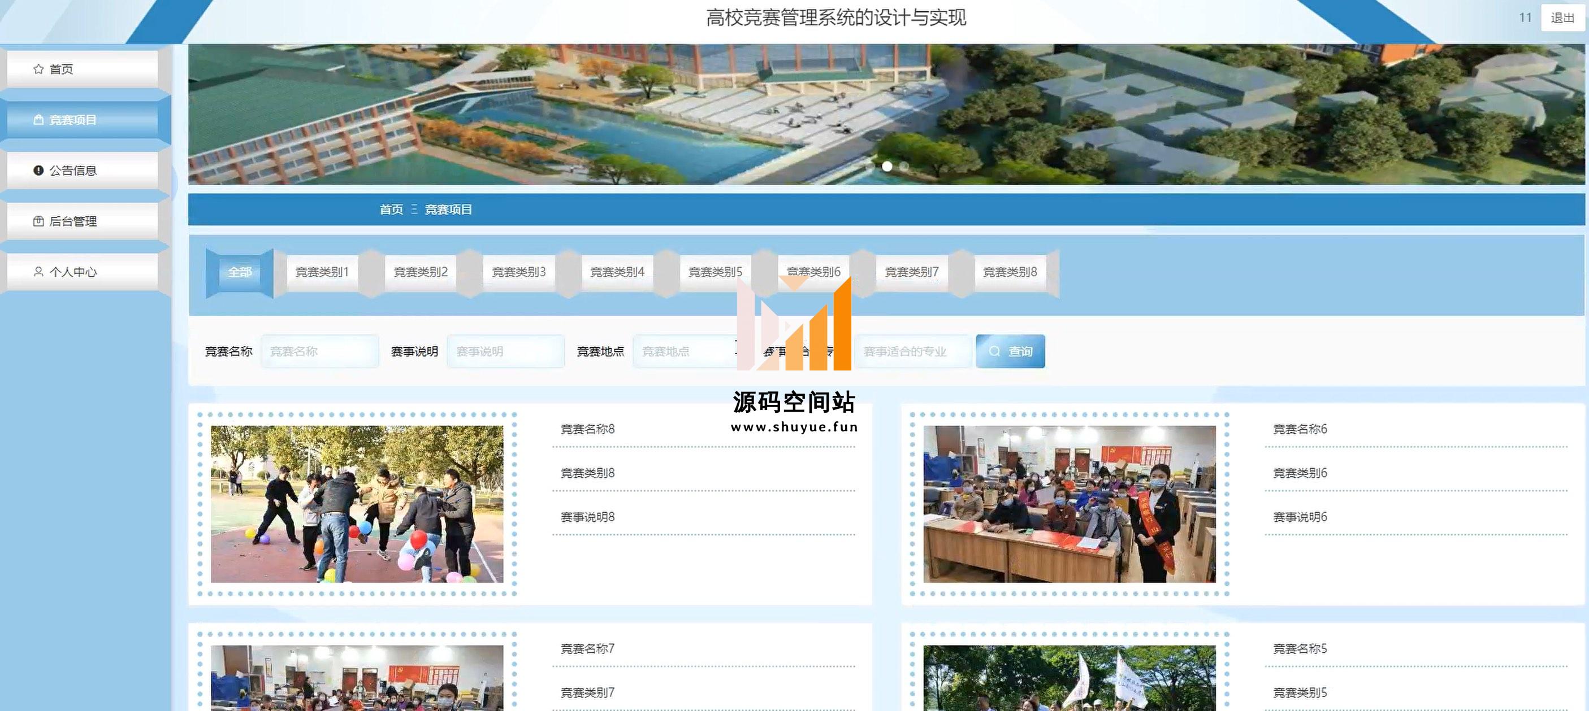Screen dimensions: 1589x711
Task: Open 个人中心 sidebar menu
Action: [83, 272]
